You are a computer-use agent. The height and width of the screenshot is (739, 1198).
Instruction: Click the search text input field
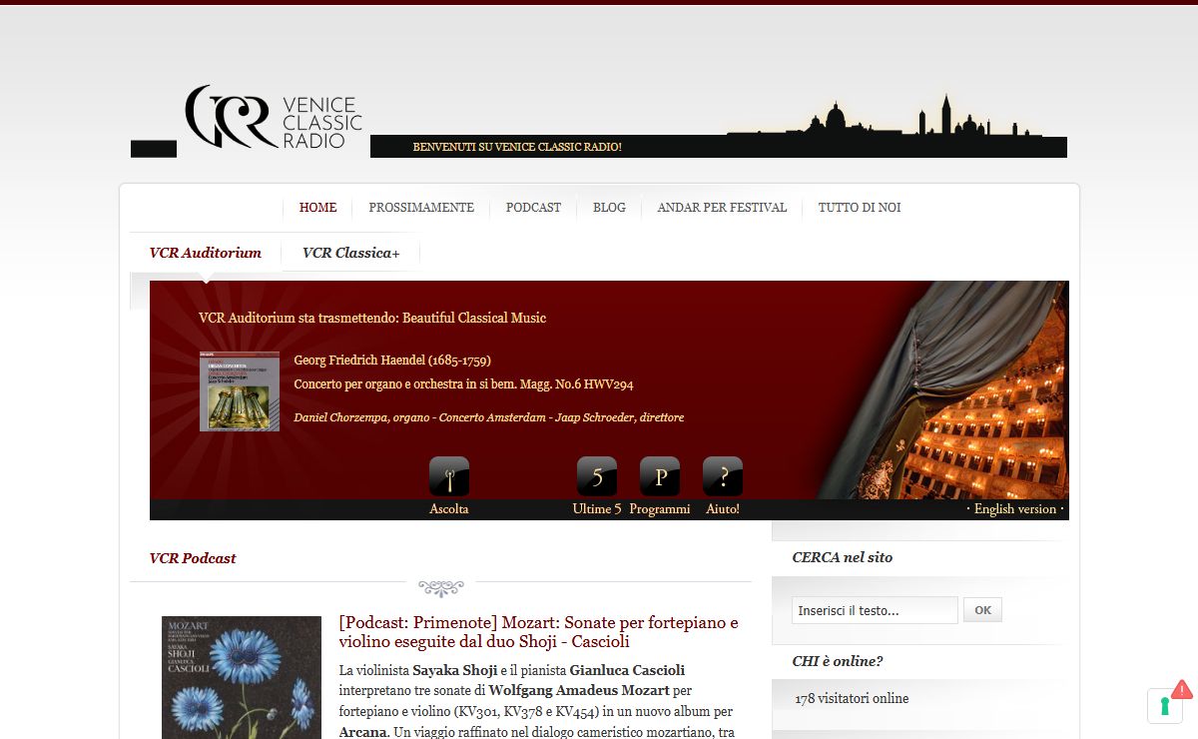pyautogui.click(x=875, y=610)
